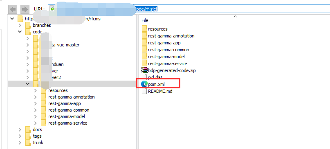The width and height of the screenshot is (330, 149).
Task: Select rest-gamma-common in the file list
Action: (x=168, y=50)
